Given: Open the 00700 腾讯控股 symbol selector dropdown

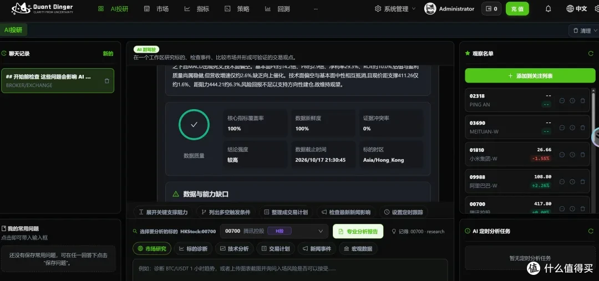Looking at the screenshot, I should (274, 231).
